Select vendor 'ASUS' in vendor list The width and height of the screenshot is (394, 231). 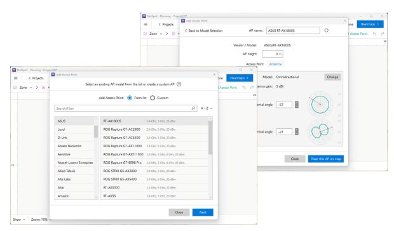[x=74, y=121]
